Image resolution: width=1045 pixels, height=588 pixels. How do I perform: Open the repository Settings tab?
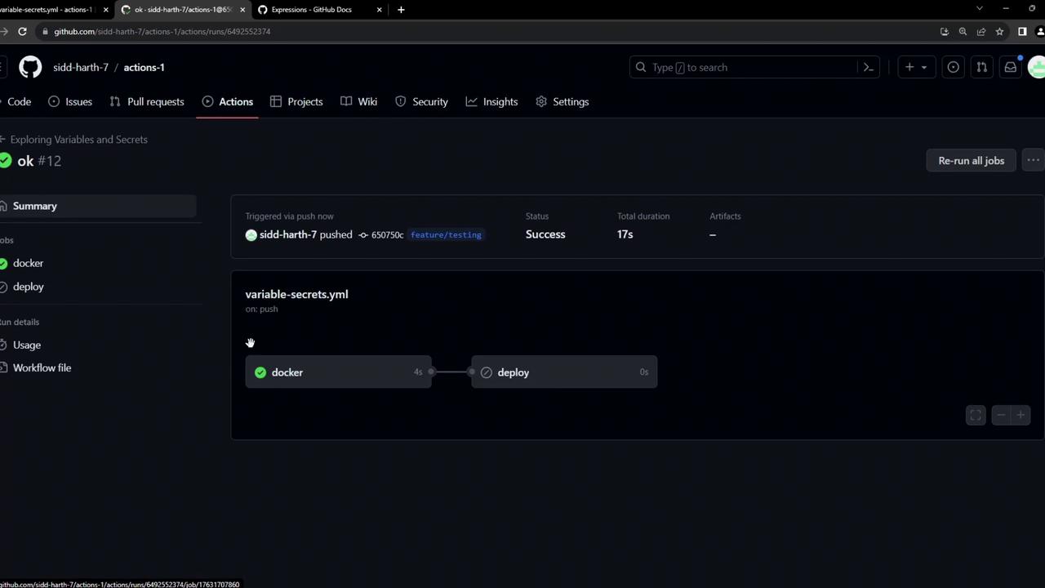tap(563, 101)
